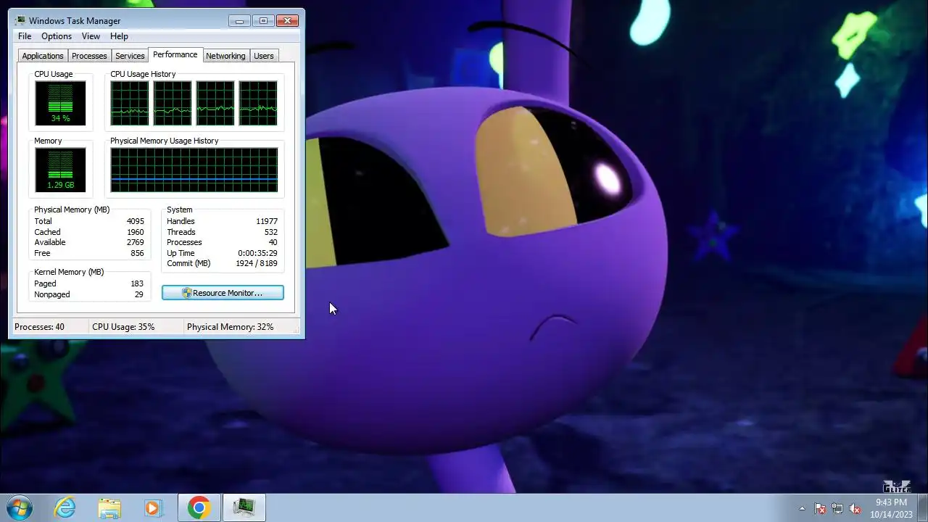
Task: Click the Free value 856
Action: (137, 253)
